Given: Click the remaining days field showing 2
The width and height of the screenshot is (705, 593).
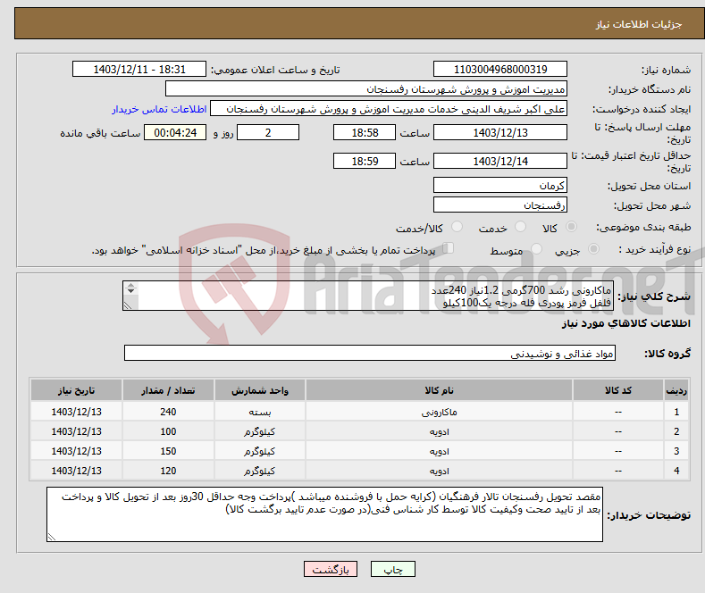Looking at the screenshot, I should (x=268, y=132).
